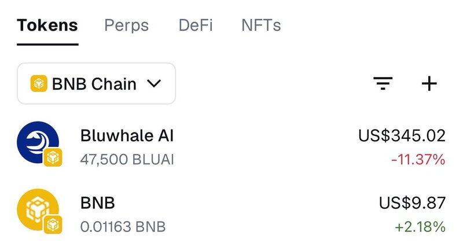The image size is (463, 250).
Task: Click the chevron arrow beside BNB Chain
Action: [154, 84]
